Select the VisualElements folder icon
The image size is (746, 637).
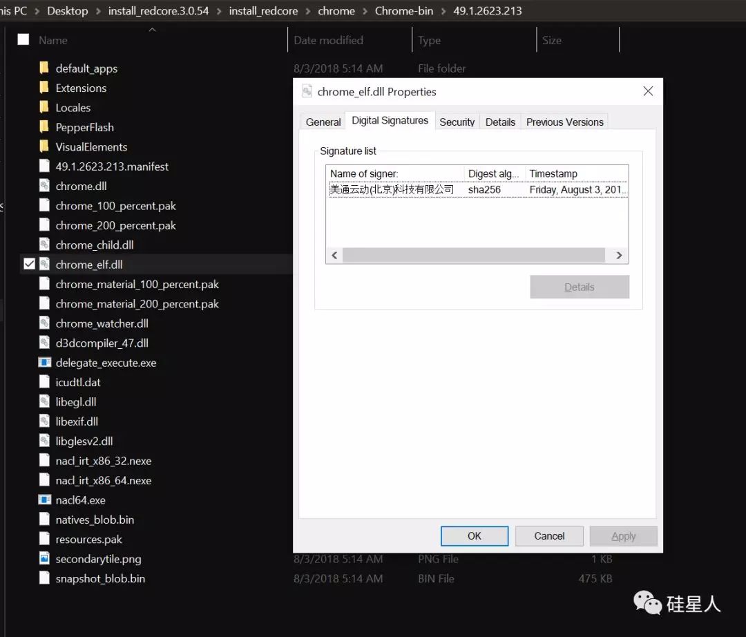click(44, 146)
